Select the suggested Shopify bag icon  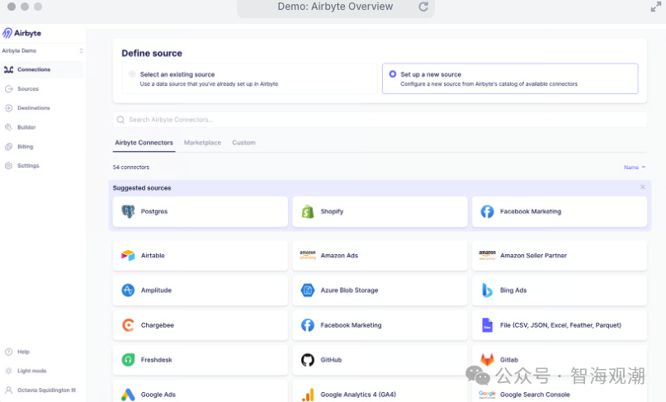[308, 211]
